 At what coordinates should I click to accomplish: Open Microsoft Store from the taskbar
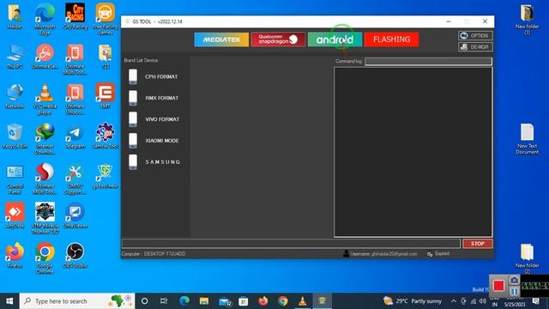244,301
